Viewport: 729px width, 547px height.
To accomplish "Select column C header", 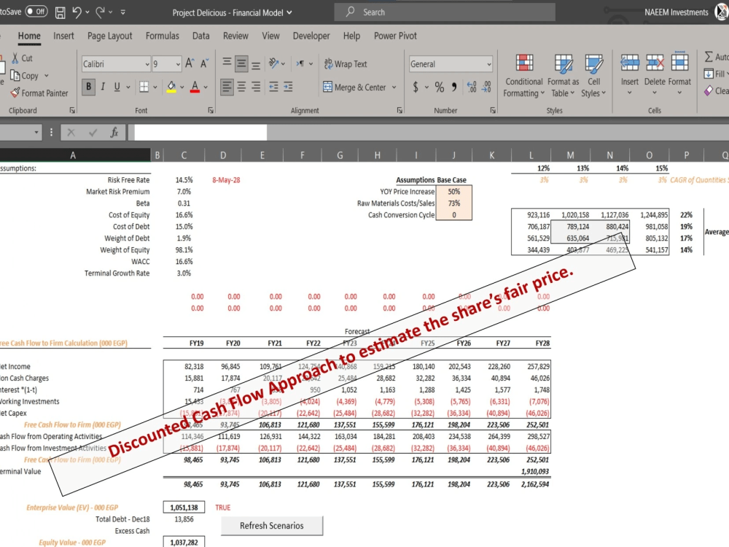I will click(x=184, y=155).
